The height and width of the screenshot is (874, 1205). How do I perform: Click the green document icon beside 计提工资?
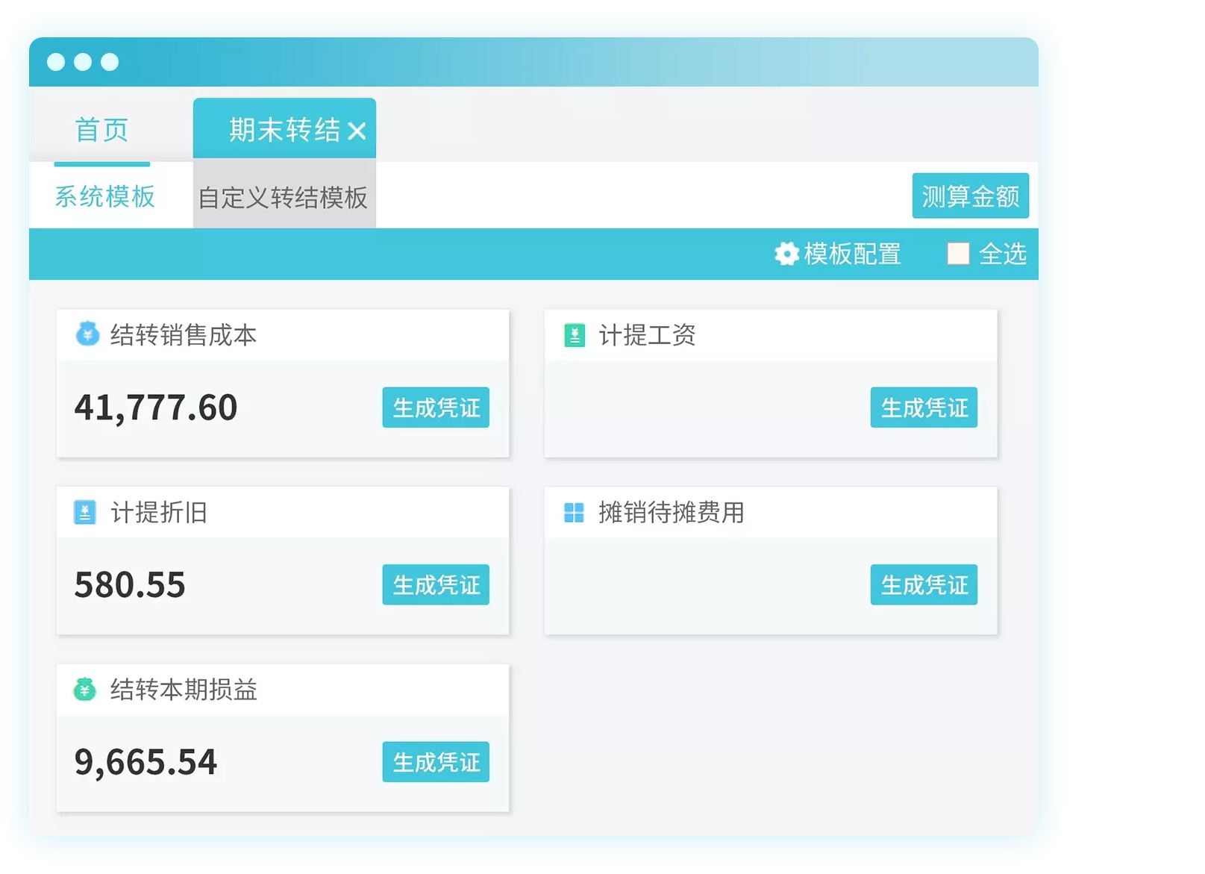(574, 335)
